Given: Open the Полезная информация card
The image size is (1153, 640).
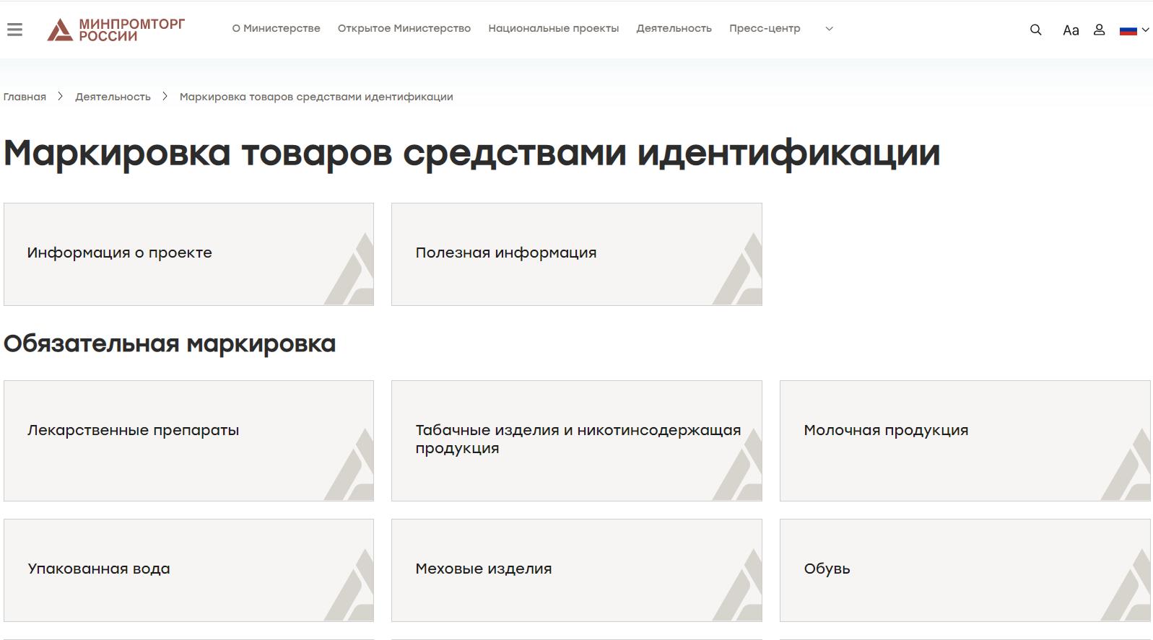Looking at the screenshot, I should (x=576, y=254).
